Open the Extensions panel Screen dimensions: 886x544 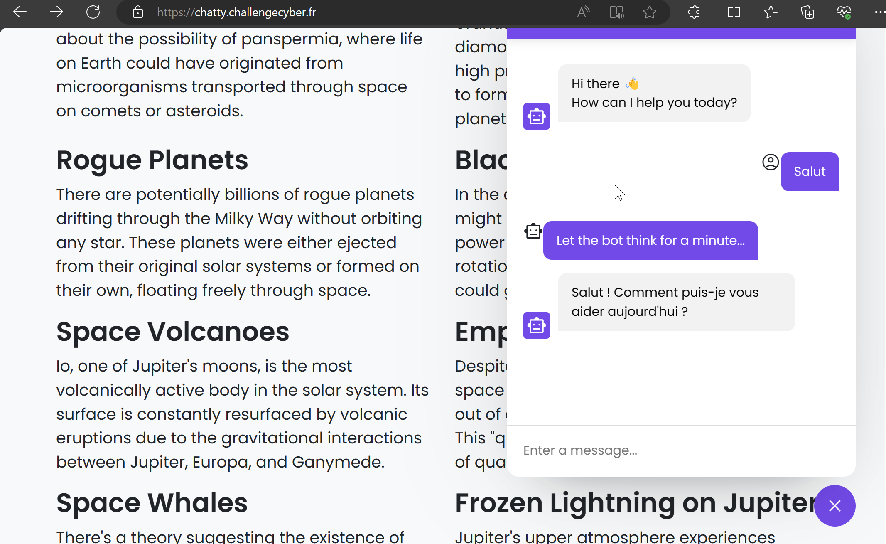coord(694,12)
